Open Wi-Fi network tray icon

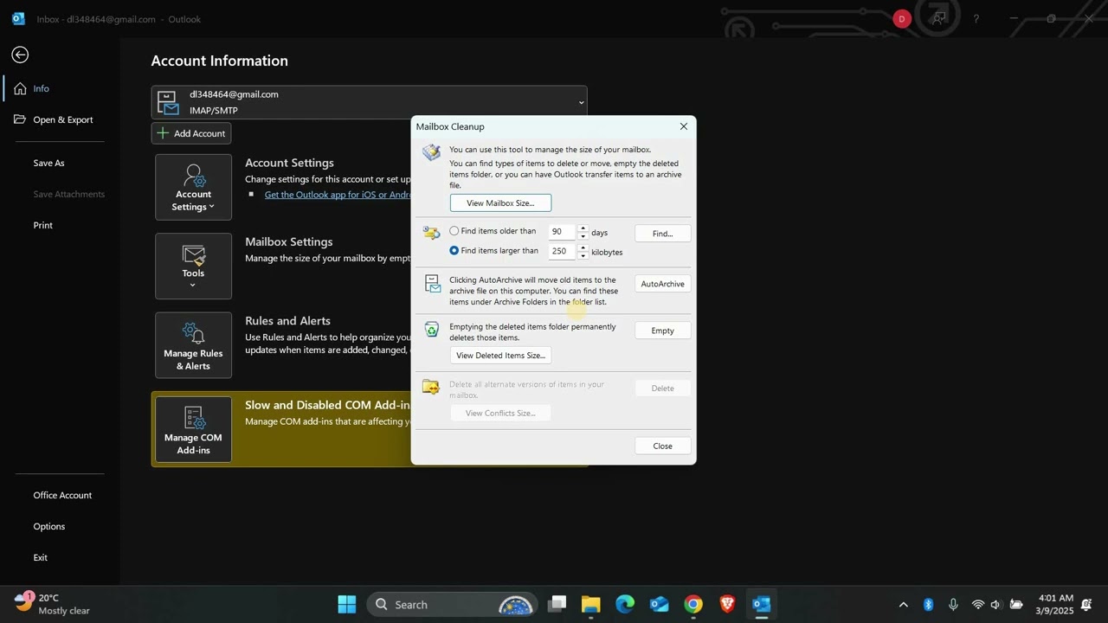coord(978,604)
